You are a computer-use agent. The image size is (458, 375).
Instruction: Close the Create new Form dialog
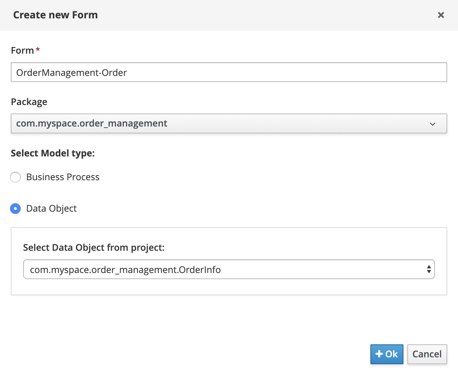coord(441,15)
